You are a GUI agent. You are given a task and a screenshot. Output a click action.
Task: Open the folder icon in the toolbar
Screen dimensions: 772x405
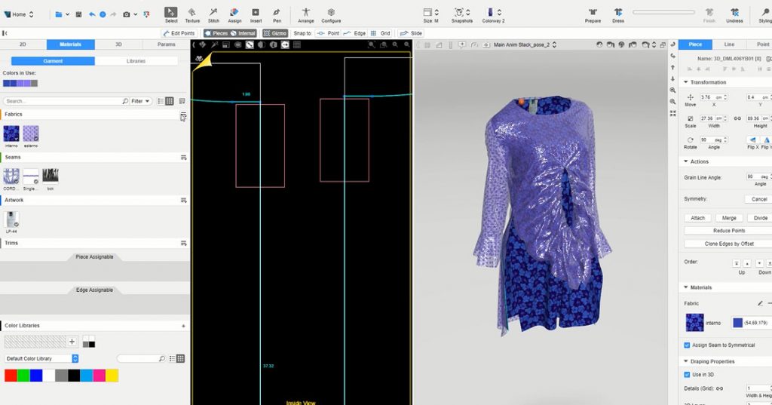point(59,14)
